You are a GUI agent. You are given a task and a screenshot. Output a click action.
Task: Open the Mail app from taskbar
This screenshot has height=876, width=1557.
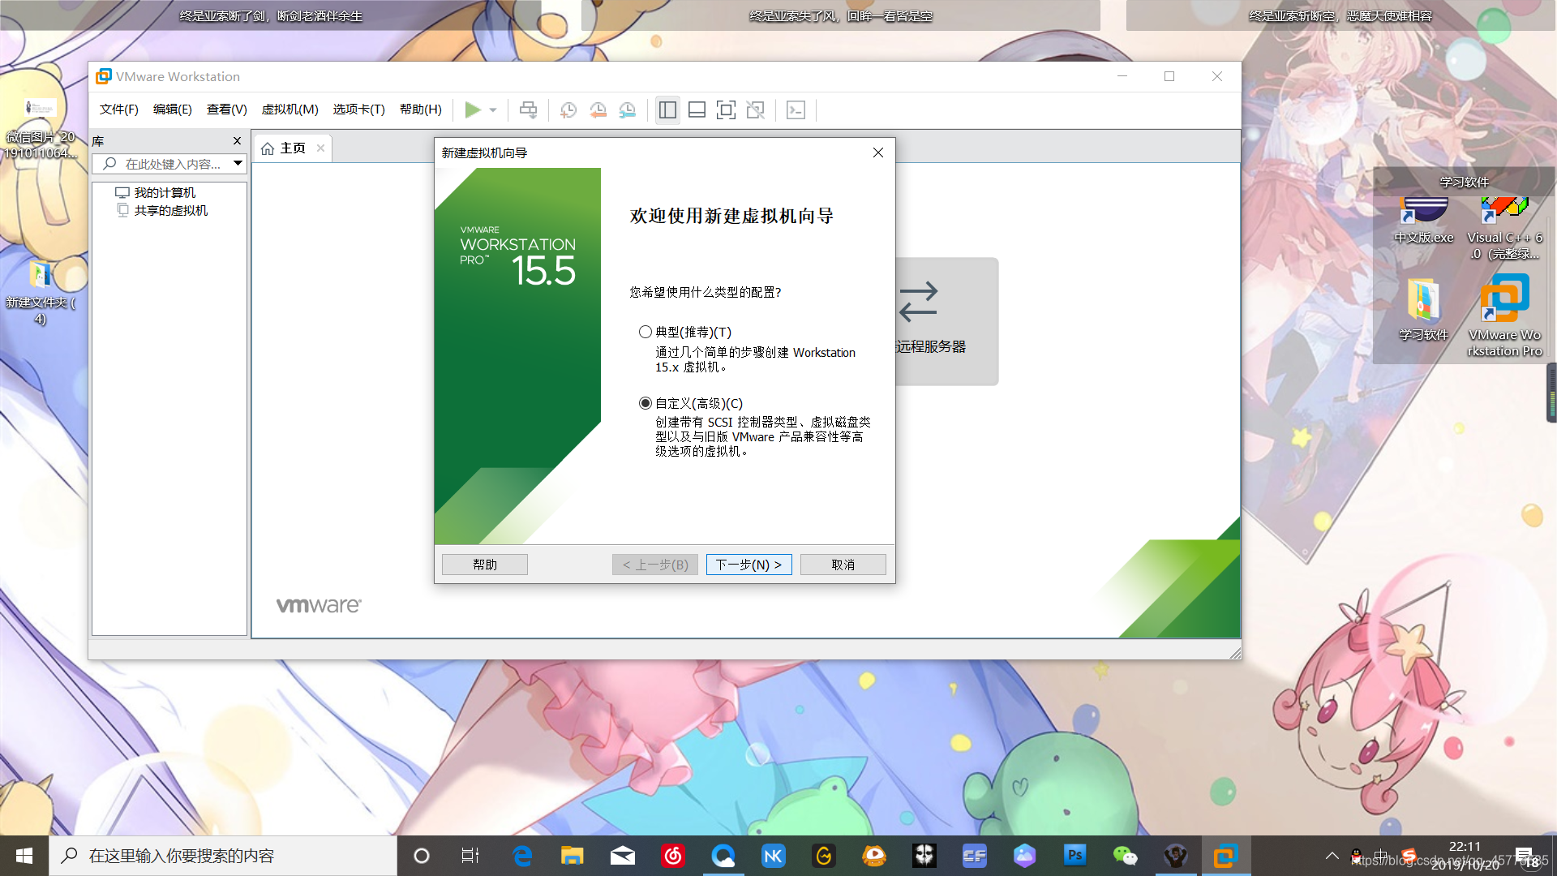pyautogui.click(x=623, y=856)
